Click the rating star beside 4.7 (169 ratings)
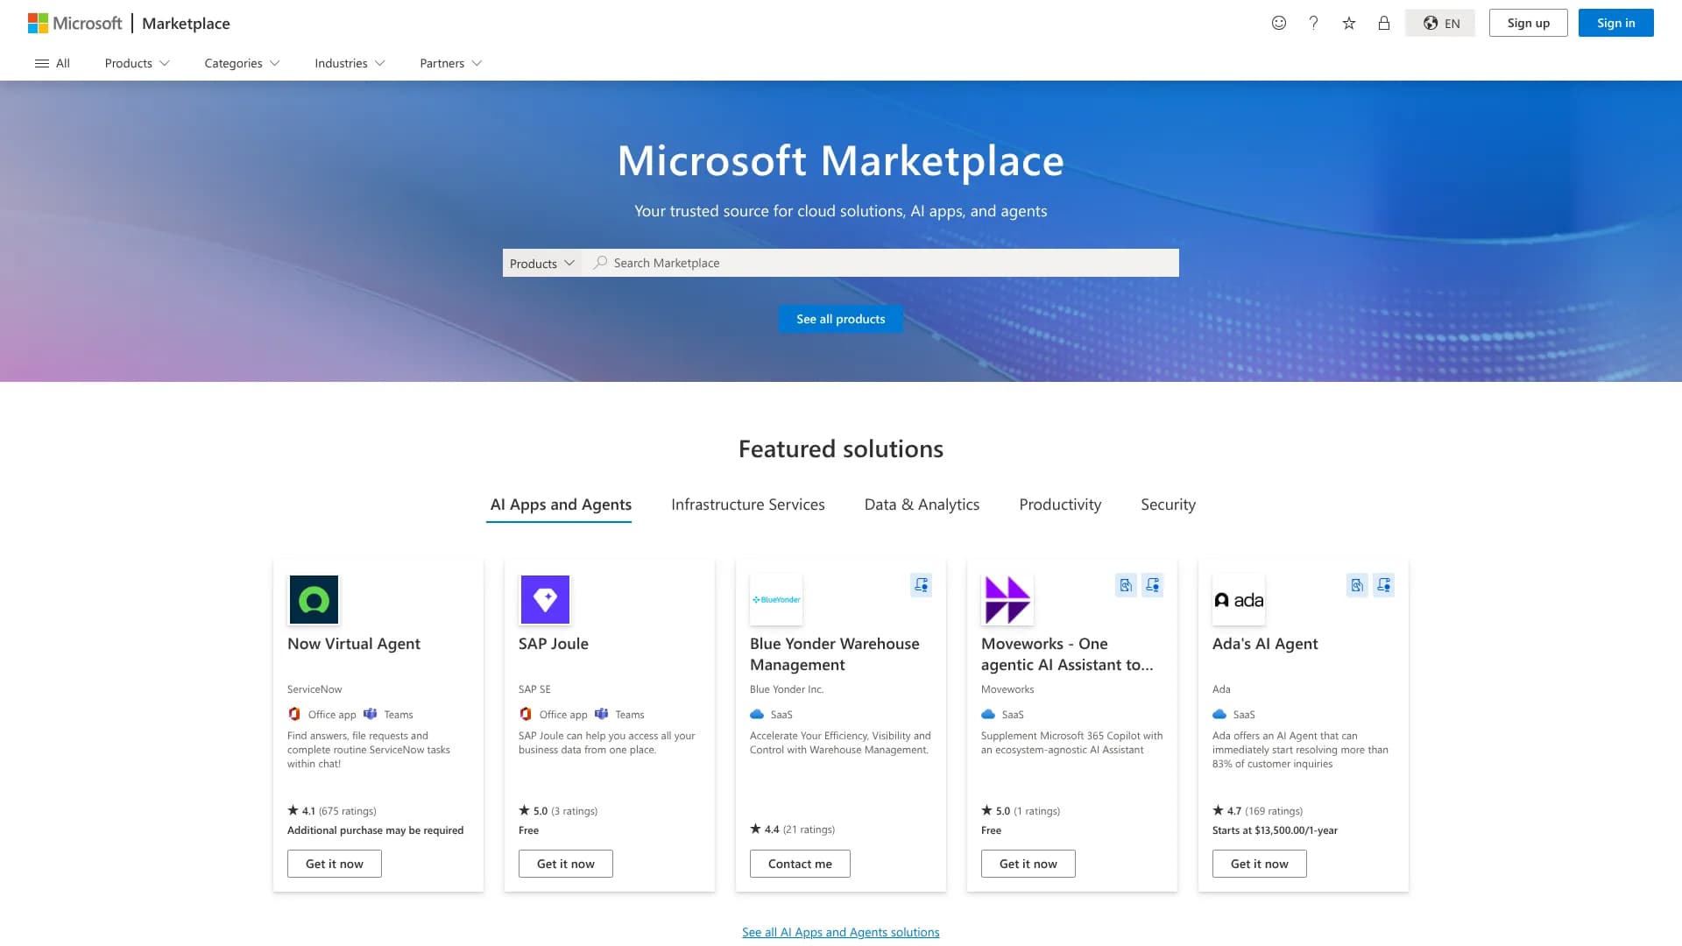 (1218, 810)
